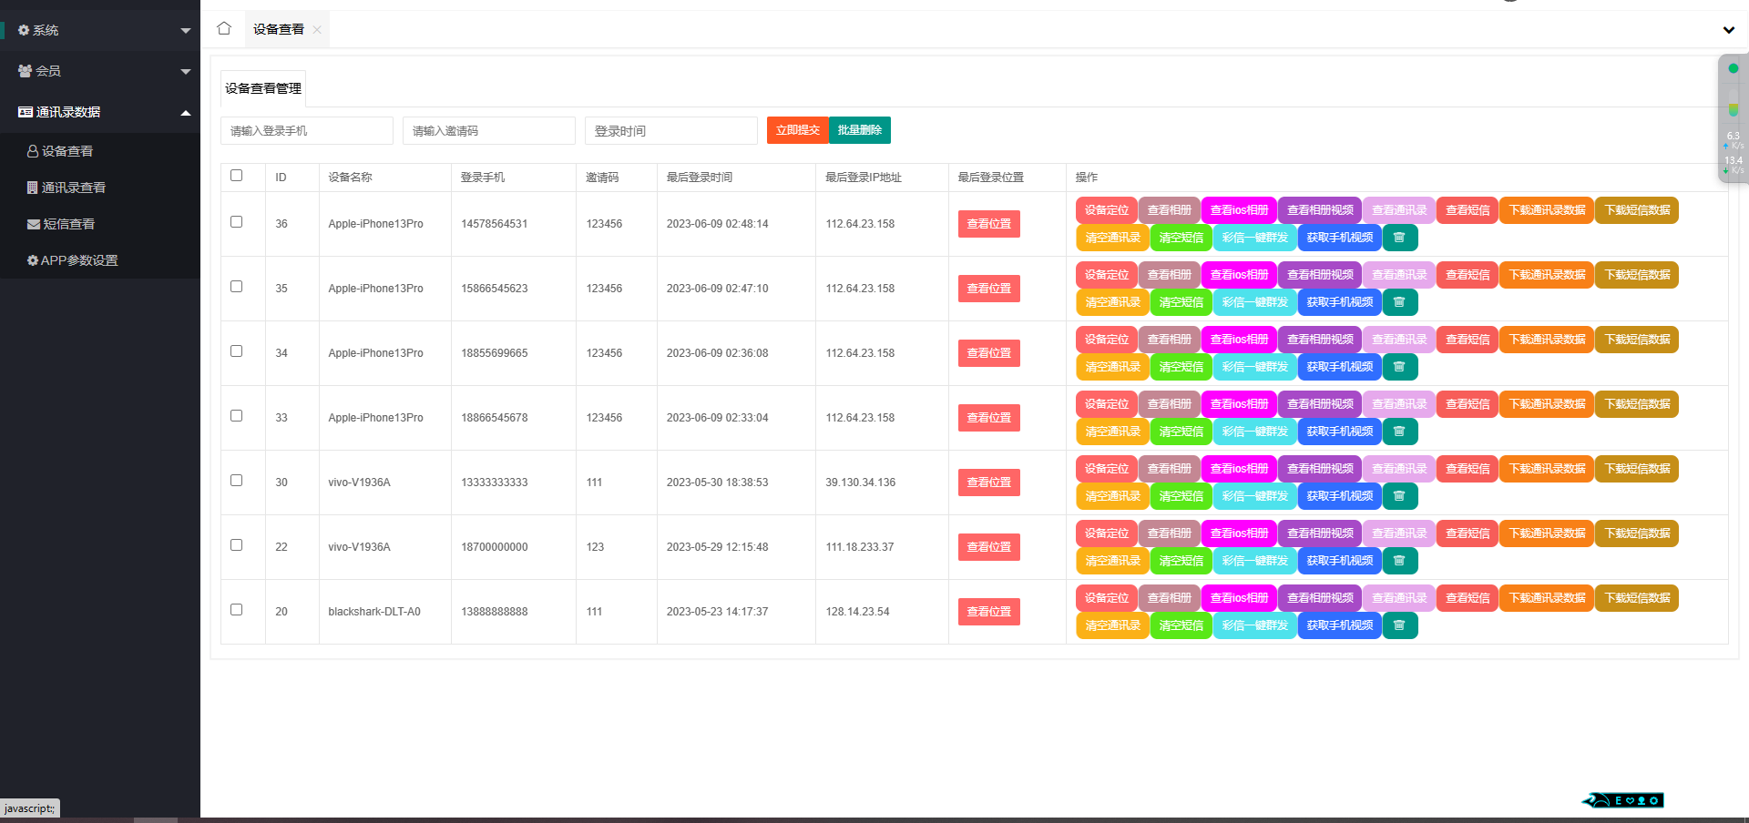
Task: Open the 登录时间 date field
Action: coord(671,130)
